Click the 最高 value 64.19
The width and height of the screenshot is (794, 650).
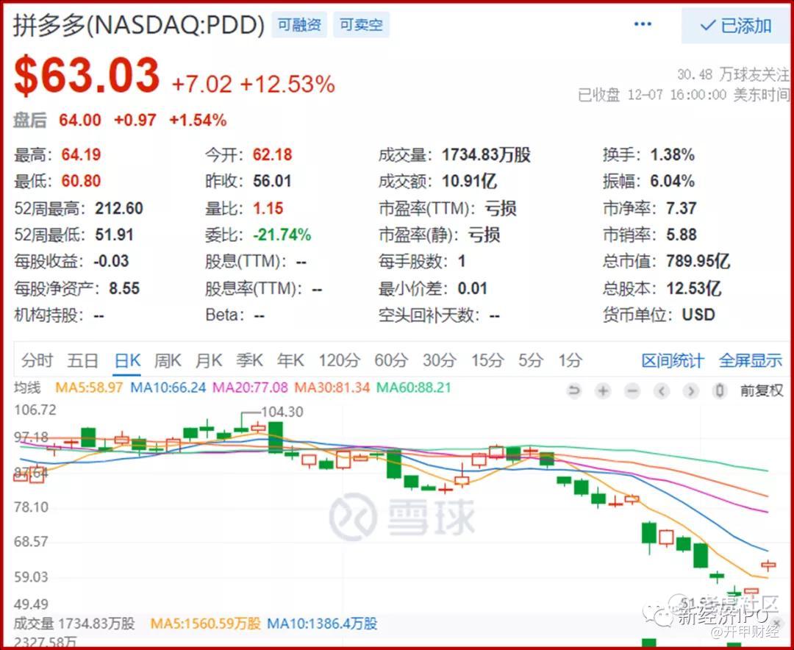(81, 154)
